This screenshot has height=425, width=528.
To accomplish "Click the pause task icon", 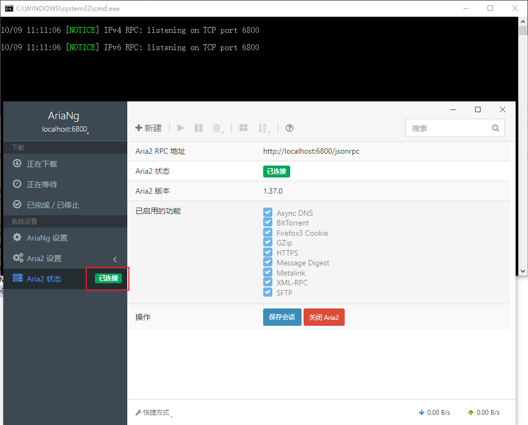I will [x=198, y=128].
